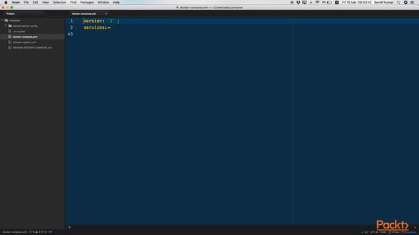Image resolution: width=419 pixels, height=235 pixels.
Task: Click the Sendil Kumar user name
Action: point(384,3)
